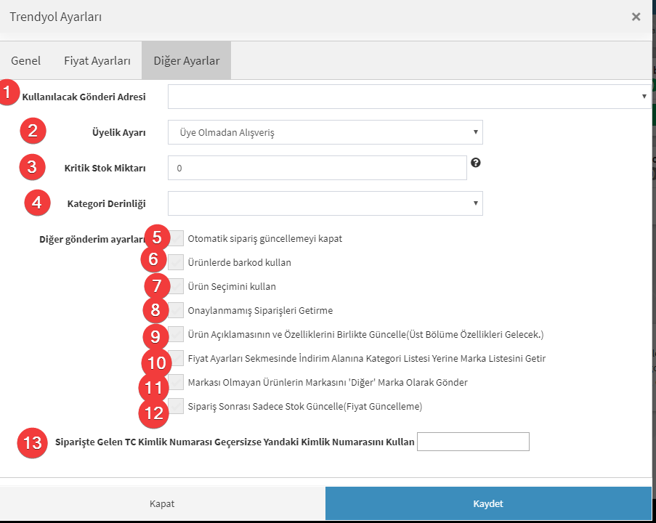This screenshot has height=523, width=656.
Task: Enable Ürün Açıklamasının ve Özelliklerini Birlikte Güncelle
Action: [x=176, y=334]
